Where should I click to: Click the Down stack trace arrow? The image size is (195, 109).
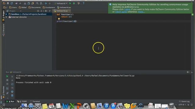(x=12, y=80)
